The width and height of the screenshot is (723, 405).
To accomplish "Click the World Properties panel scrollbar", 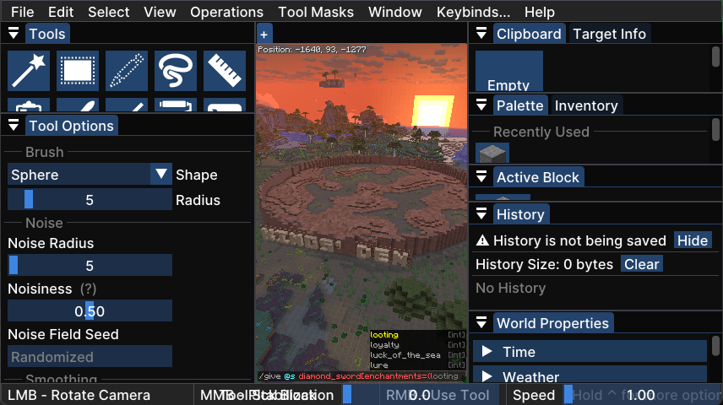I will (715, 346).
